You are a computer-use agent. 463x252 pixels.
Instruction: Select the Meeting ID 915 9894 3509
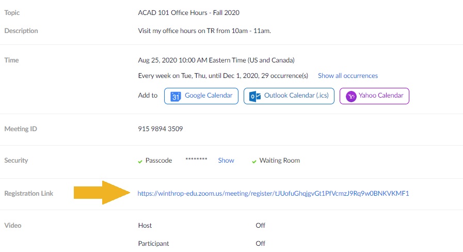pyautogui.click(x=161, y=129)
